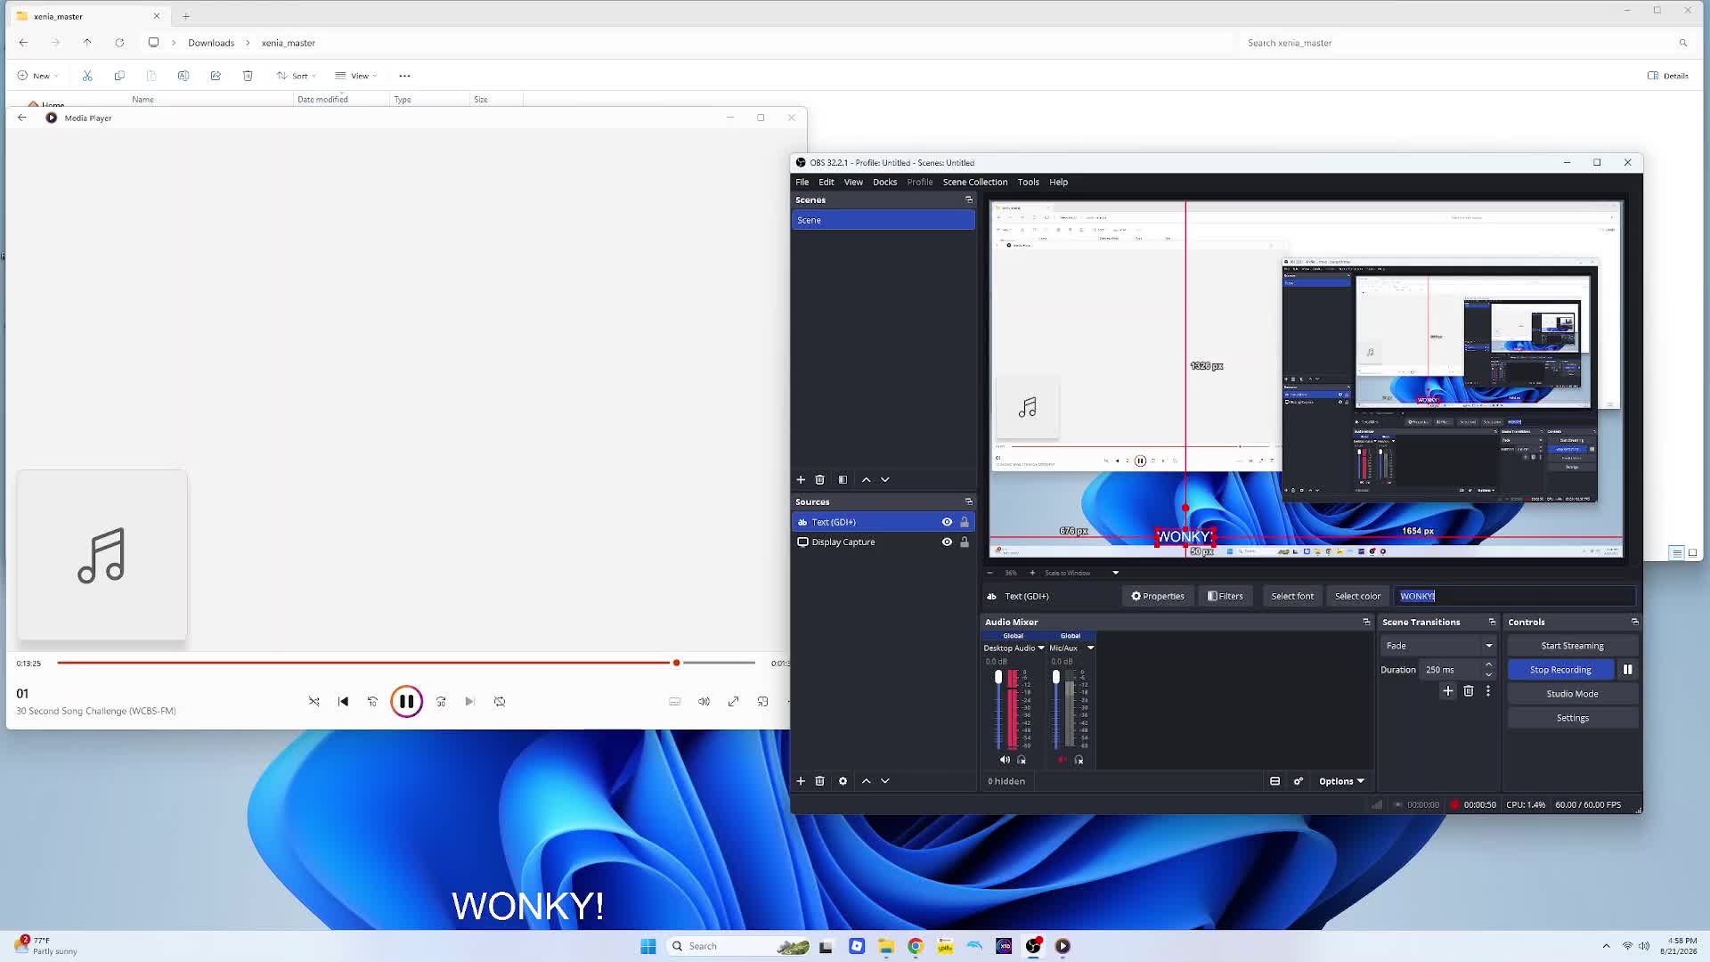
Task: Pause the OBS recording
Action: pyautogui.click(x=1628, y=670)
